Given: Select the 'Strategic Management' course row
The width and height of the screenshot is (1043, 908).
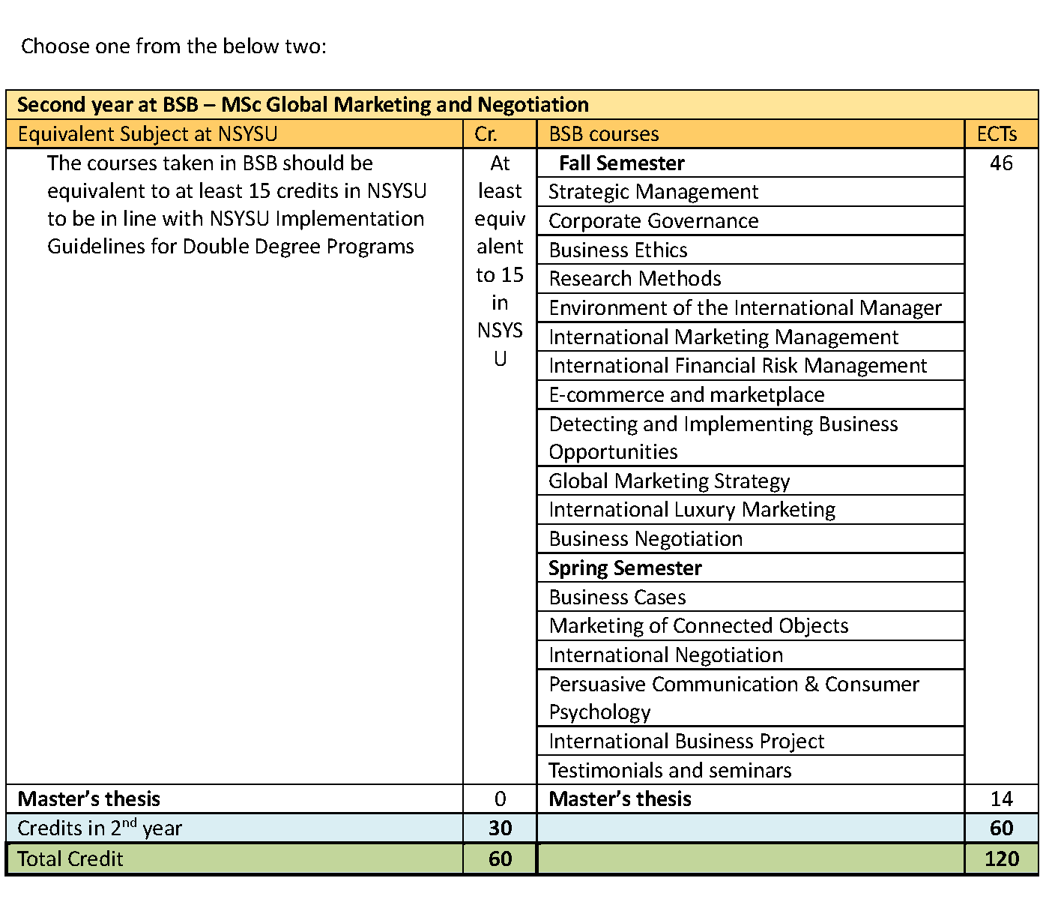Looking at the screenshot, I should [x=751, y=192].
